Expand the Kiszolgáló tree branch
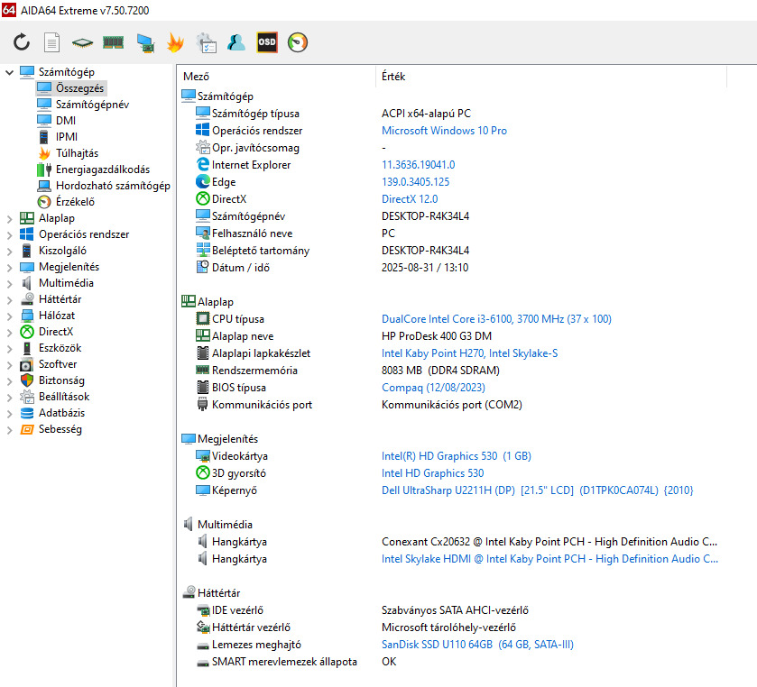The width and height of the screenshot is (757, 687). coord(9,251)
